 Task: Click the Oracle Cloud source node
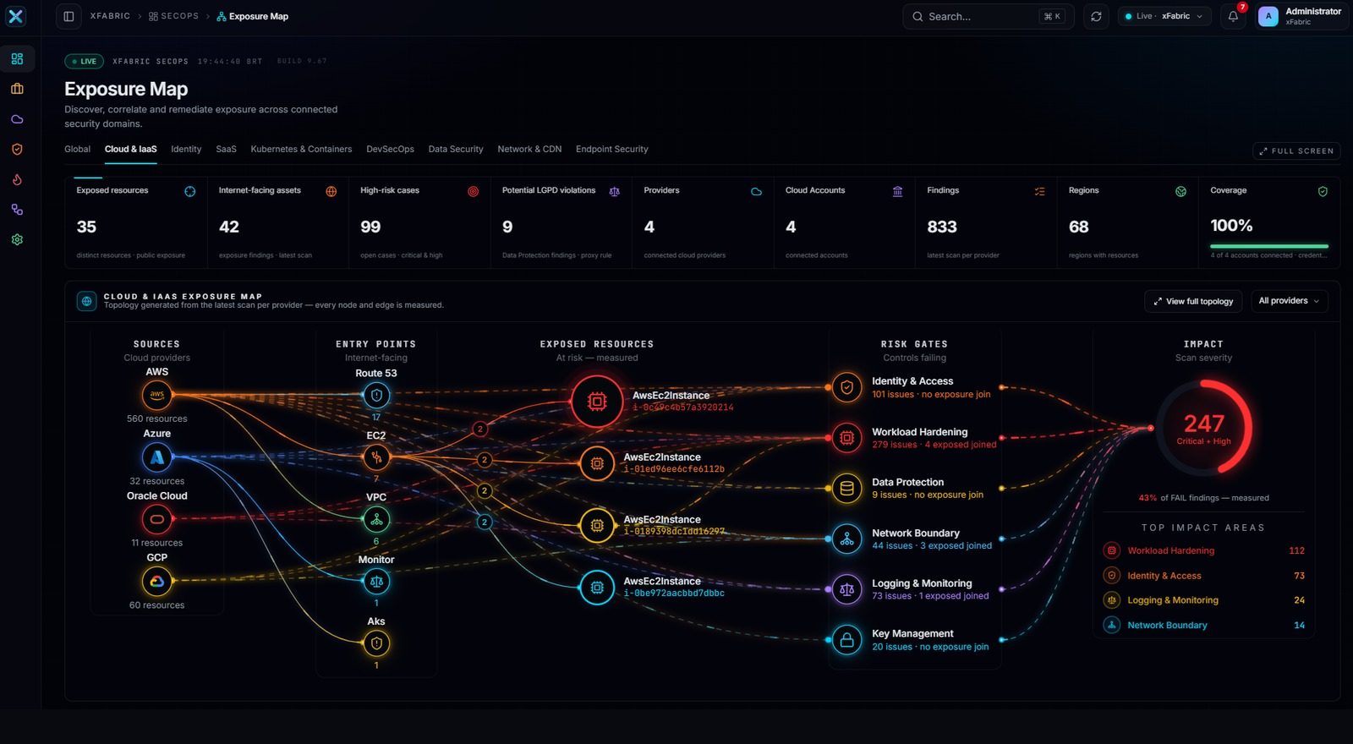click(x=157, y=519)
